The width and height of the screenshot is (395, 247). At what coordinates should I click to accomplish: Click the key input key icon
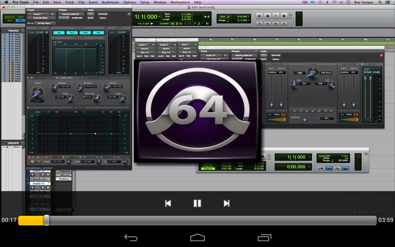pos(30,23)
